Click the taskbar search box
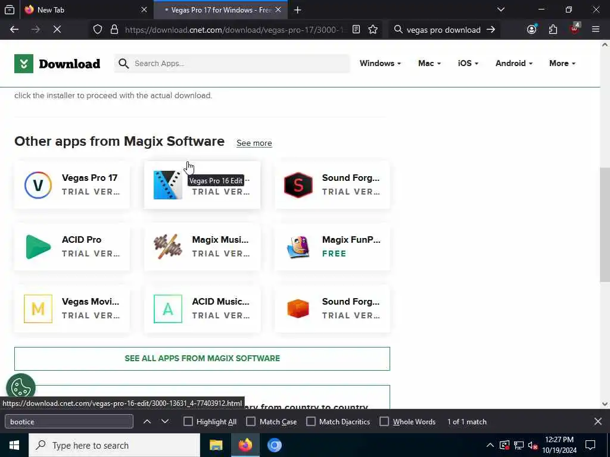This screenshot has height=457, width=610. [x=114, y=445]
